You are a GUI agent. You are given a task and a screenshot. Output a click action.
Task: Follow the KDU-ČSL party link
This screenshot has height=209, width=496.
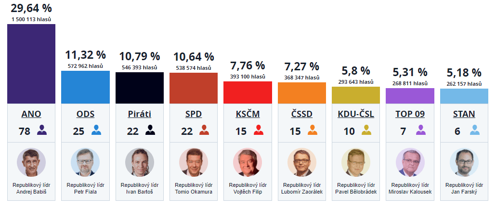356,114
